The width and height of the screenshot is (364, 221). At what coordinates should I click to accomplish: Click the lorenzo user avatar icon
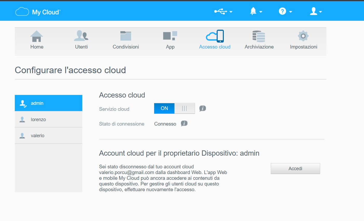click(22, 120)
